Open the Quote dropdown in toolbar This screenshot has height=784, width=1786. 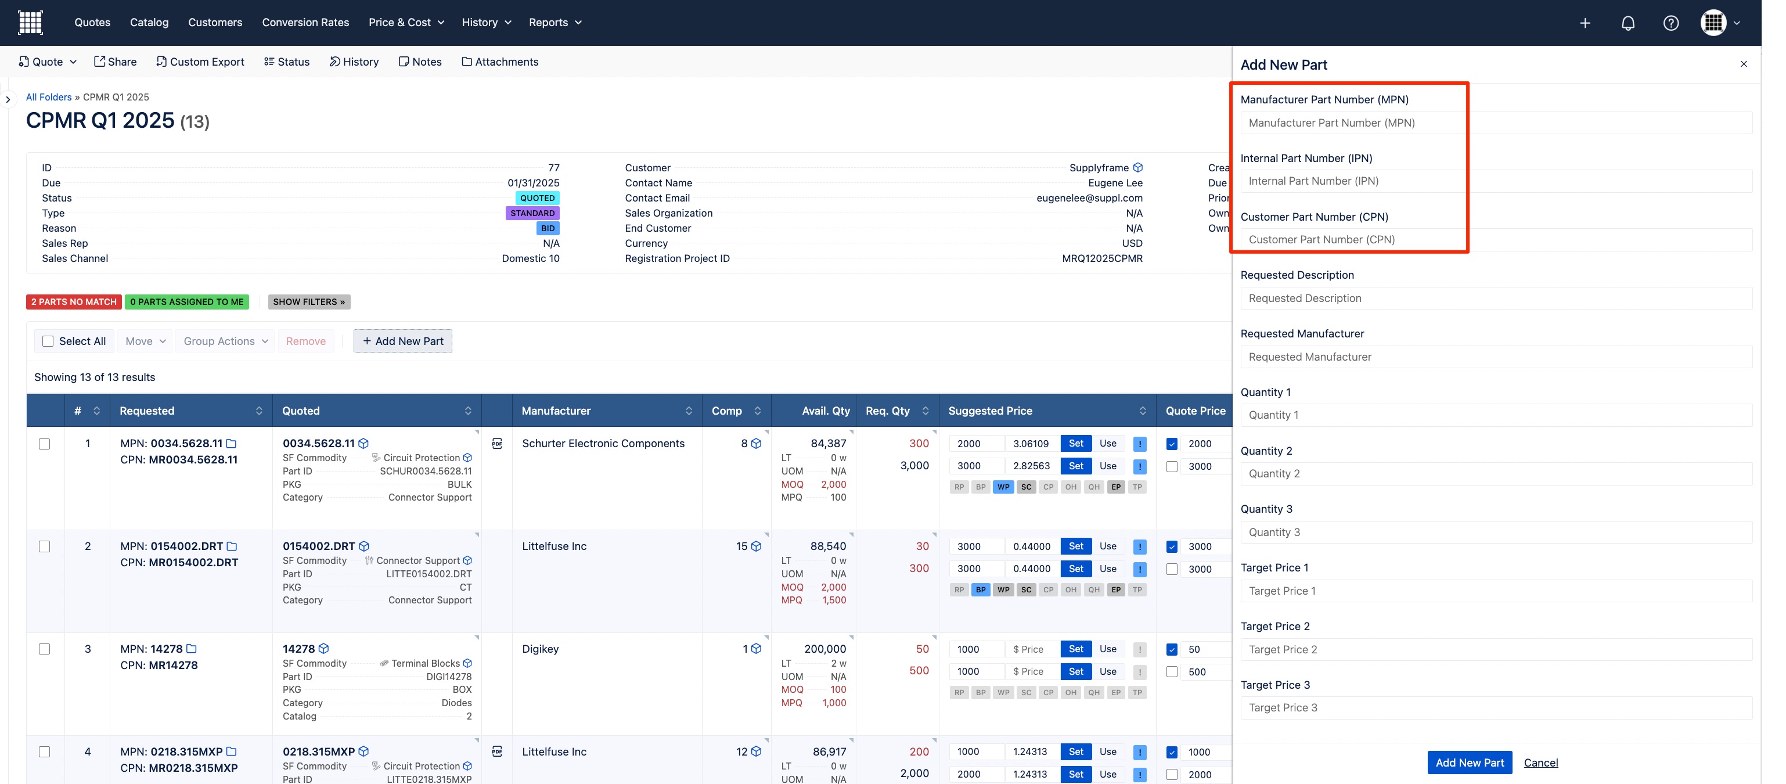48,62
